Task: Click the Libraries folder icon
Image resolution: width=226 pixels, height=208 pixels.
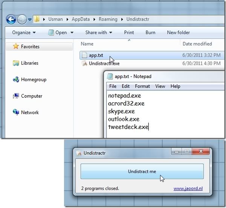Action: [x=16, y=63]
